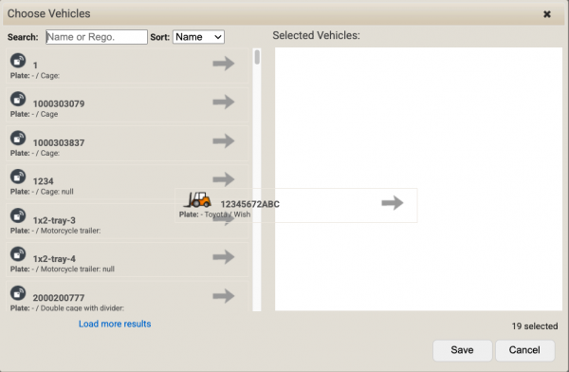The height and width of the screenshot is (372, 569).
Task: Close the Choose Vehicles dialog
Action: tap(547, 14)
